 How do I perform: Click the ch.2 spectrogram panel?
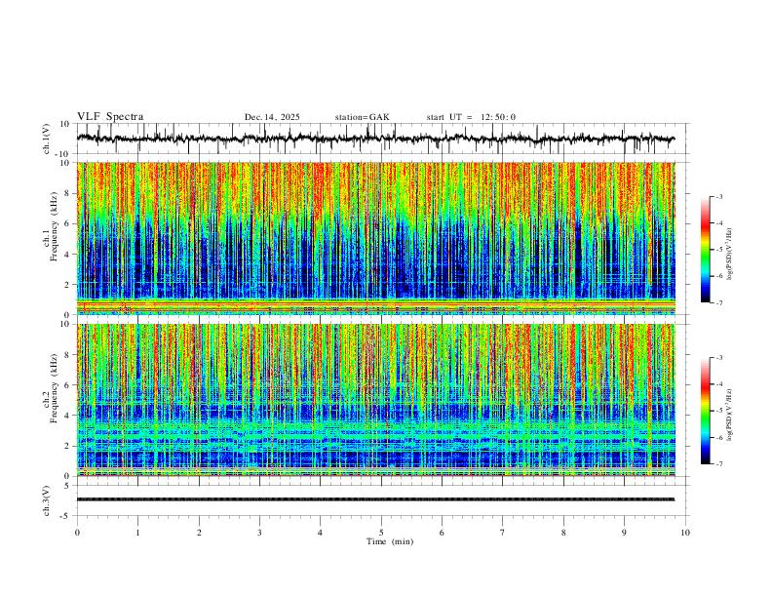(x=376, y=400)
